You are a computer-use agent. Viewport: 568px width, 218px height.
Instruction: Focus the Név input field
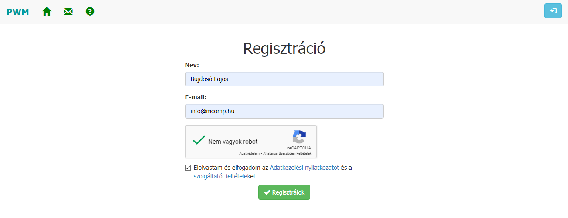(x=284, y=79)
